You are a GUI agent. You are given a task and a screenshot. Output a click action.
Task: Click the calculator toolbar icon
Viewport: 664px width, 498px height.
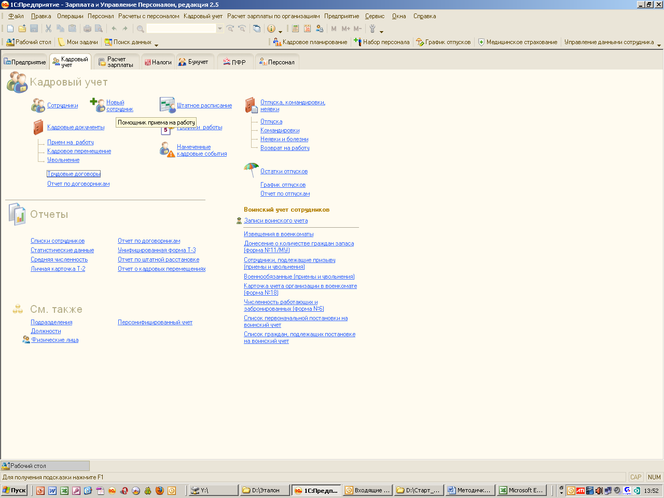pos(295,29)
